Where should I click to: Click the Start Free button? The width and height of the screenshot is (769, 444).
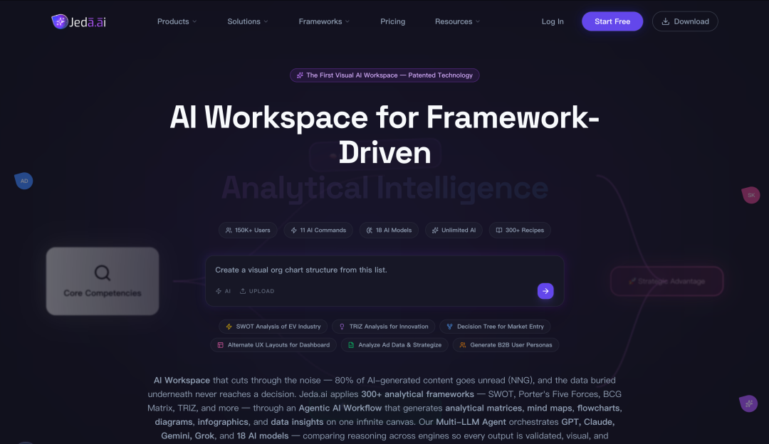612,21
